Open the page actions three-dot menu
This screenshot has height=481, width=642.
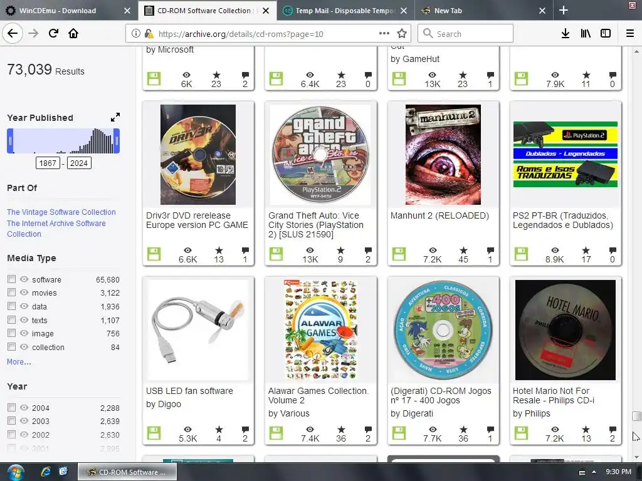pos(384,34)
